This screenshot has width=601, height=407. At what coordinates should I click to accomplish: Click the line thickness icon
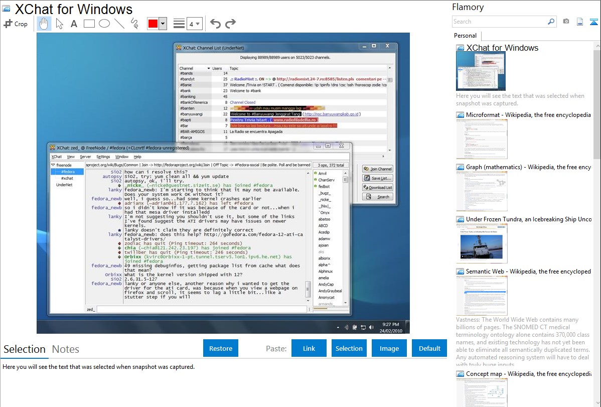(179, 24)
